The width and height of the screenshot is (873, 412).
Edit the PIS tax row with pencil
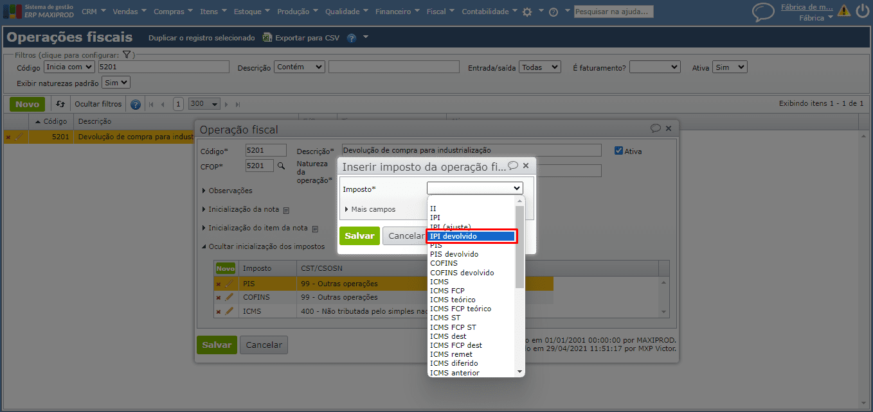coord(229,283)
